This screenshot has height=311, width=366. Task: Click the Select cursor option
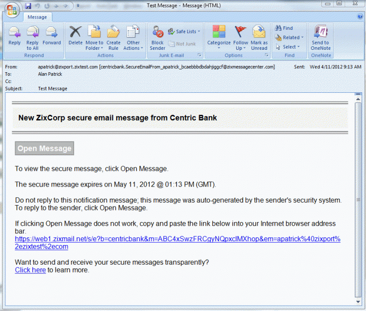pos(287,47)
